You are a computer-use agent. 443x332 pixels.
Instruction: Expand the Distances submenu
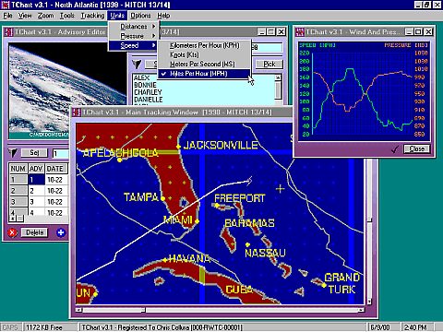(x=133, y=27)
